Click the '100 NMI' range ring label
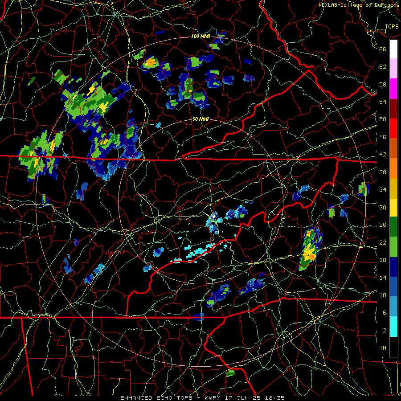Screen dimensions: 401x401 200,36
